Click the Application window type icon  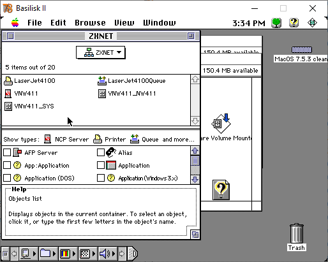pos(111,165)
